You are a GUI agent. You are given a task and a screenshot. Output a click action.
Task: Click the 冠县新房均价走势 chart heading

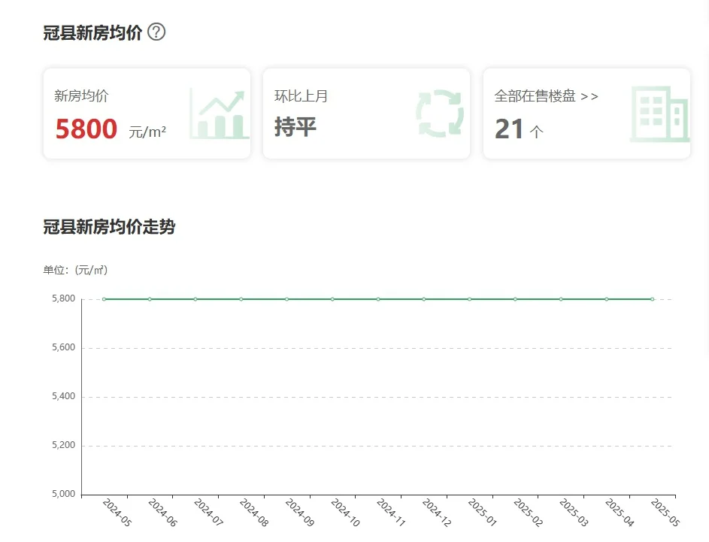tap(109, 227)
